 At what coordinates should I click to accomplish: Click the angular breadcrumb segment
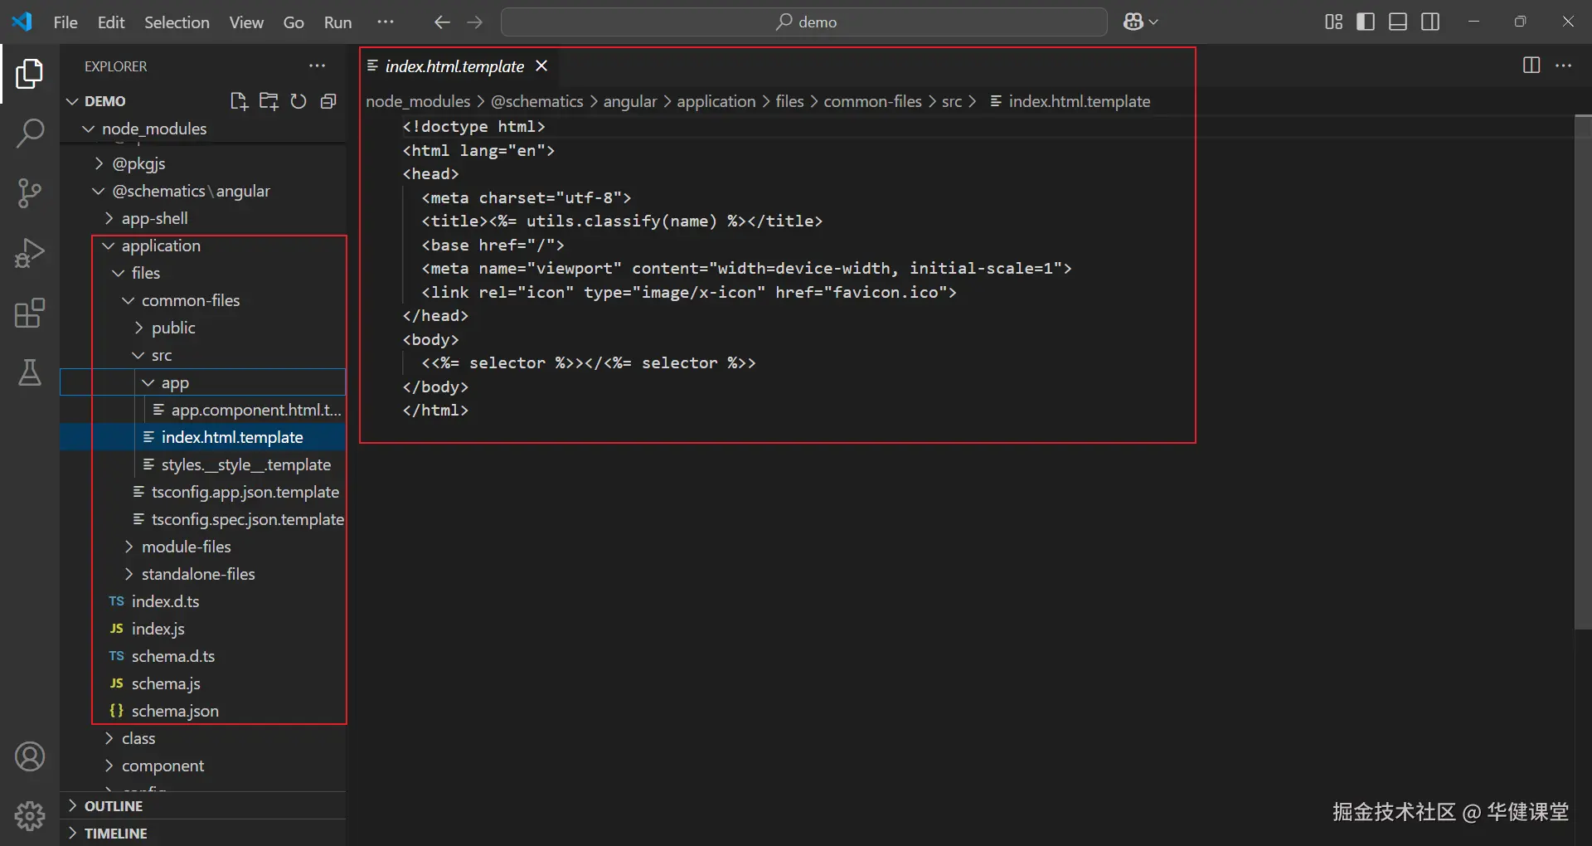click(629, 101)
